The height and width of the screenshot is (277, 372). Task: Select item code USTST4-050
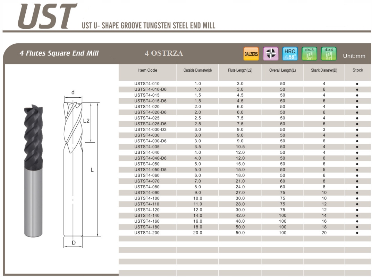[147, 164]
